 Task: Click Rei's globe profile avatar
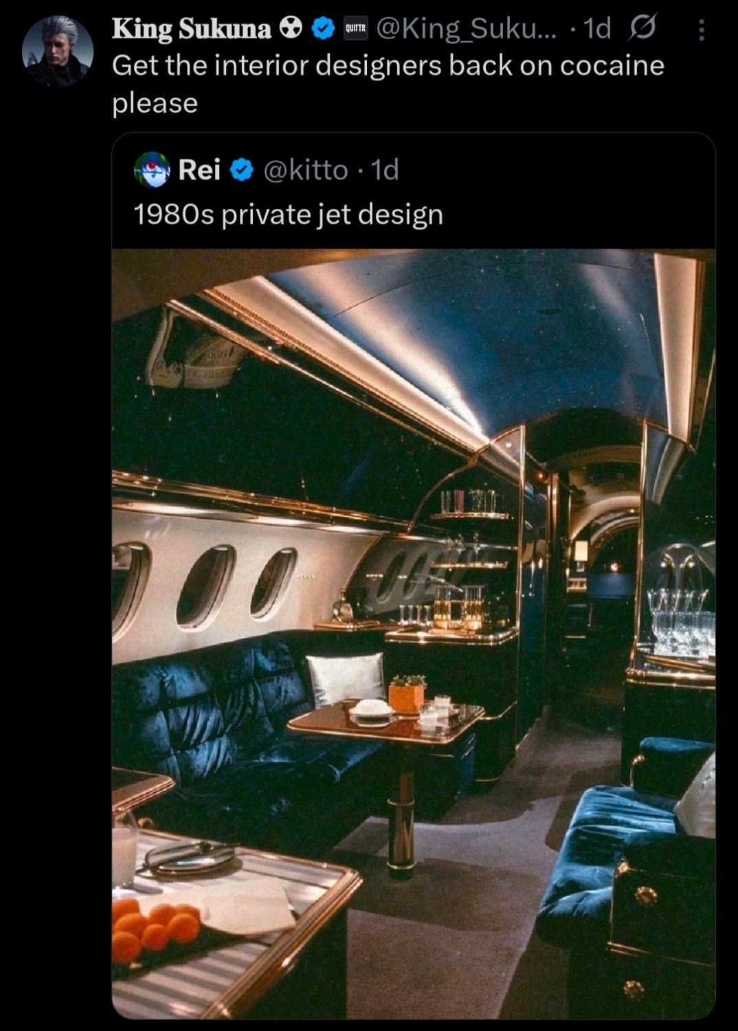coord(152,172)
